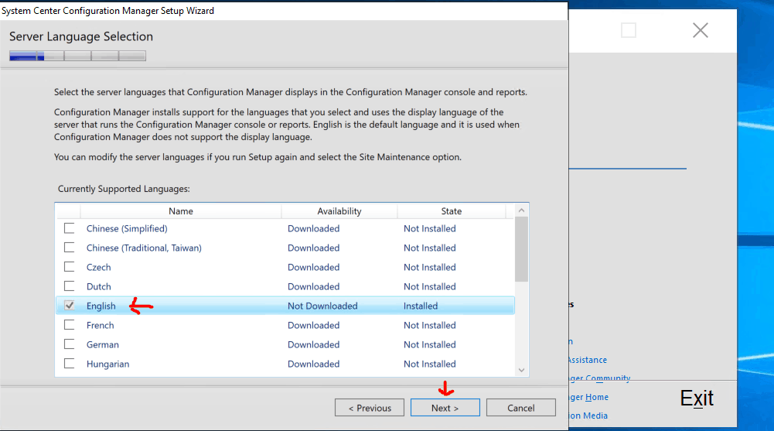Check the Chinese (Simplified) language checkbox
Screen dimensions: 774x431
tap(69, 228)
